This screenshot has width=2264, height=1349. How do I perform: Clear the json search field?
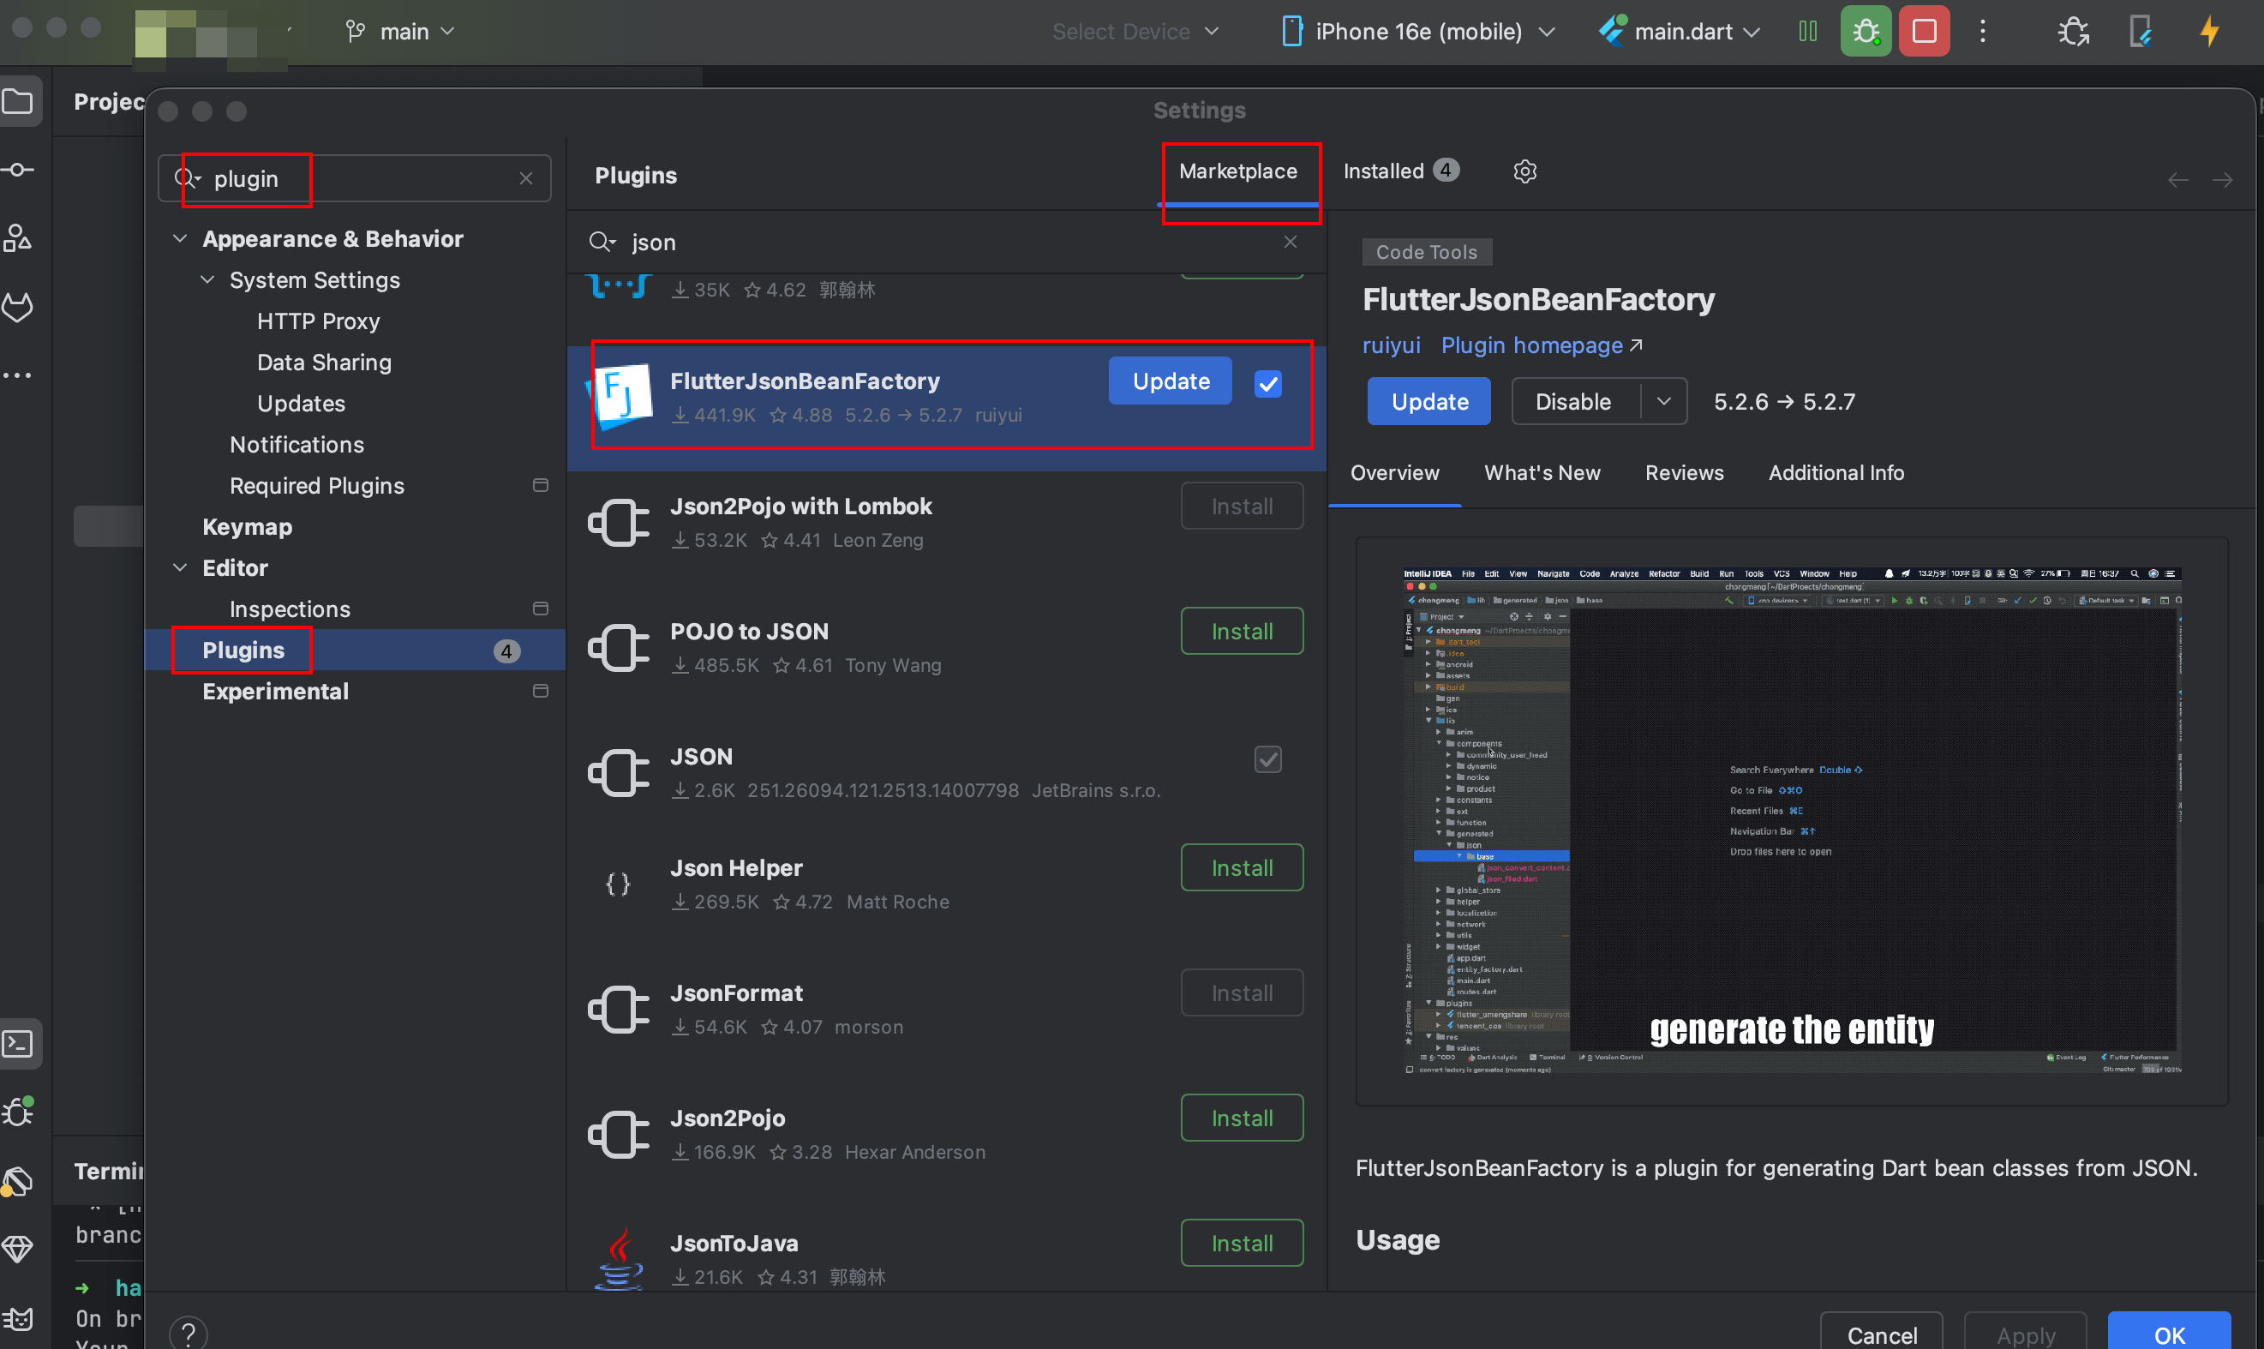1290,241
